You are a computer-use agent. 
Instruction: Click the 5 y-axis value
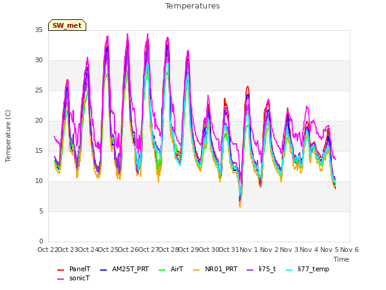[x=41, y=211]
